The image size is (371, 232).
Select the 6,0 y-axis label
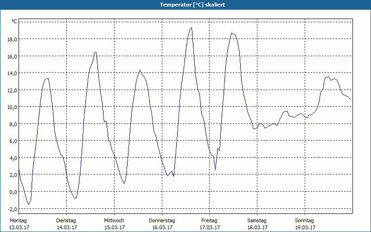(x=13, y=141)
